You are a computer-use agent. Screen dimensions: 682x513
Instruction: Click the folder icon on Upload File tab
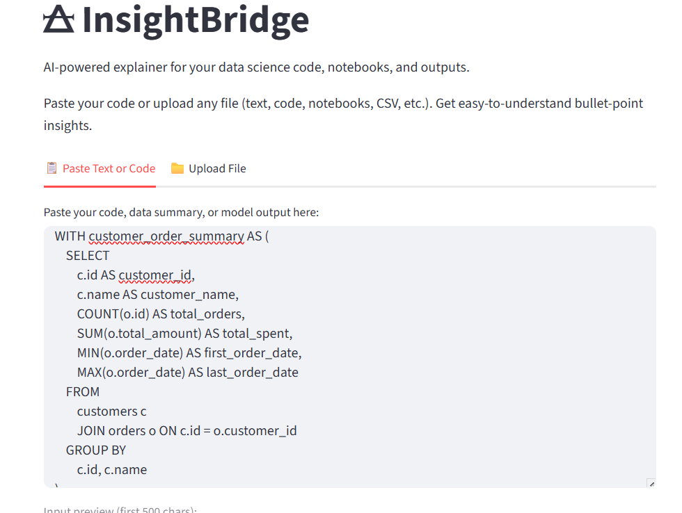click(x=177, y=168)
